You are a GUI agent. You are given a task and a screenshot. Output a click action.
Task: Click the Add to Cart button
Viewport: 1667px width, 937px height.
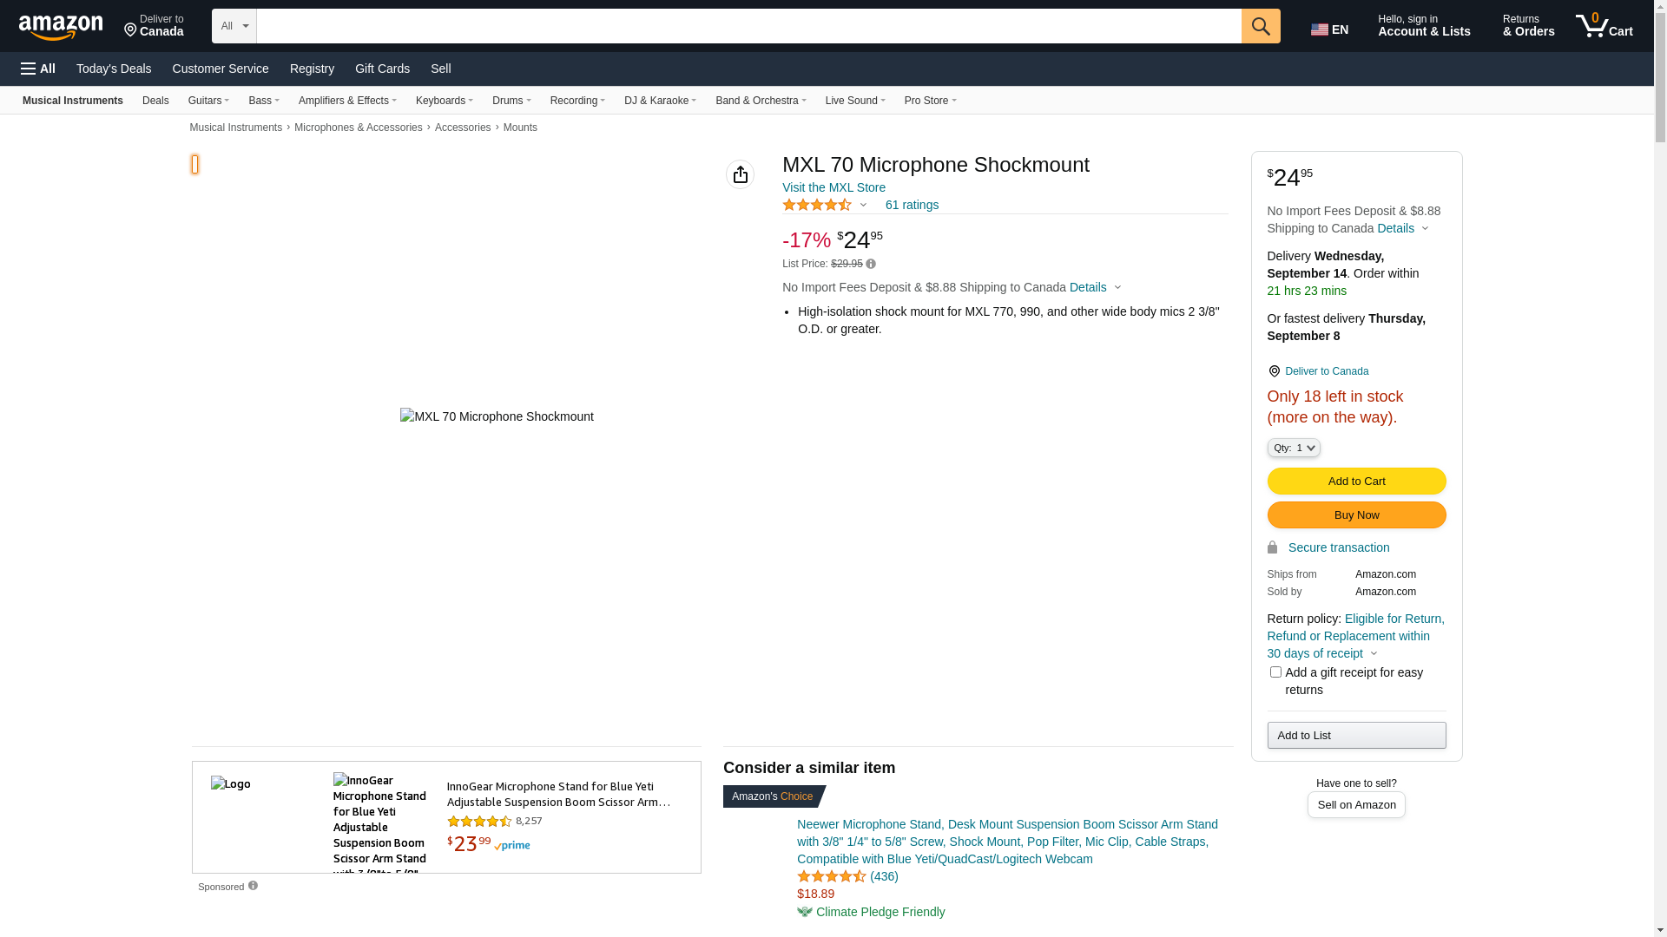pyautogui.click(x=1356, y=482)
